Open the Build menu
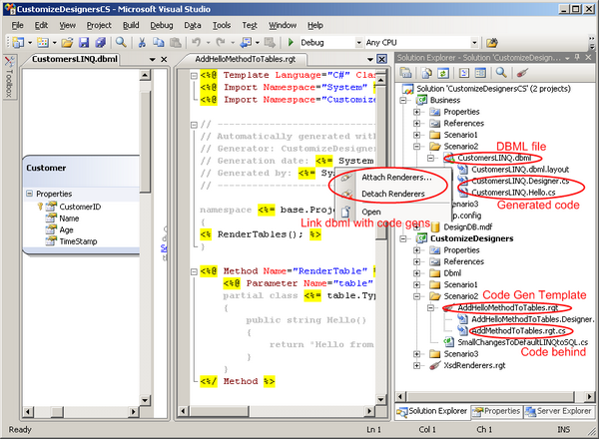 coord(131,25)
